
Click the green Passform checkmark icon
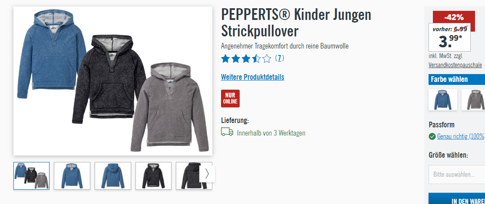pyautogui.click(x=432, y=136)
